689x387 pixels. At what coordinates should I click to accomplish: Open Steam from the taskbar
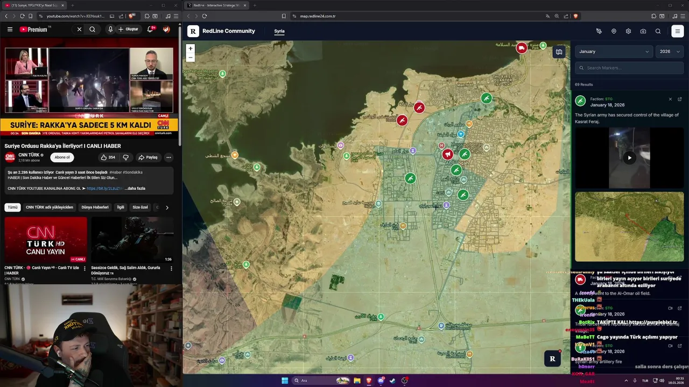tap(392, 381)
